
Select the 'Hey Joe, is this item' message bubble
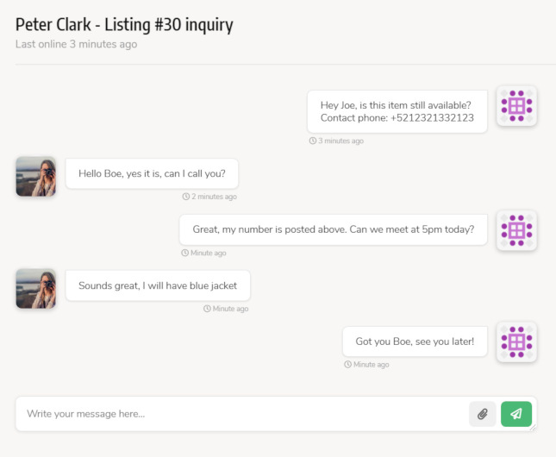coord(397,111)
